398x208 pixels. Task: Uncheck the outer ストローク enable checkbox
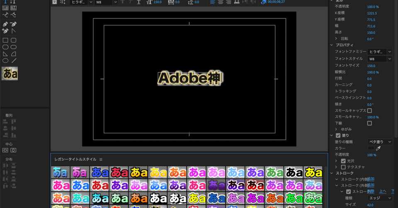pyautogui.click(x=349, y=192)
